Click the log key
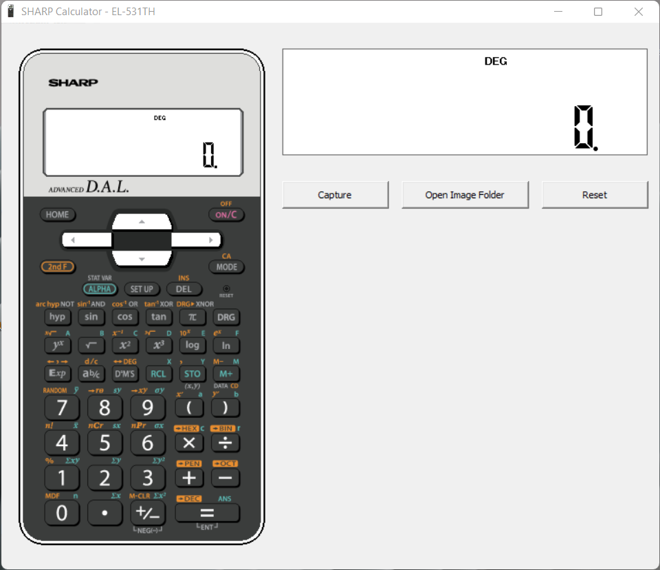Viewport: 660px width, 570px height. (192, 346)
